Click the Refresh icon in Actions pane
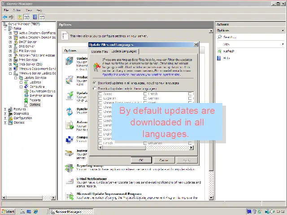The height and width of the screenshot is (215, 287). 219,51
